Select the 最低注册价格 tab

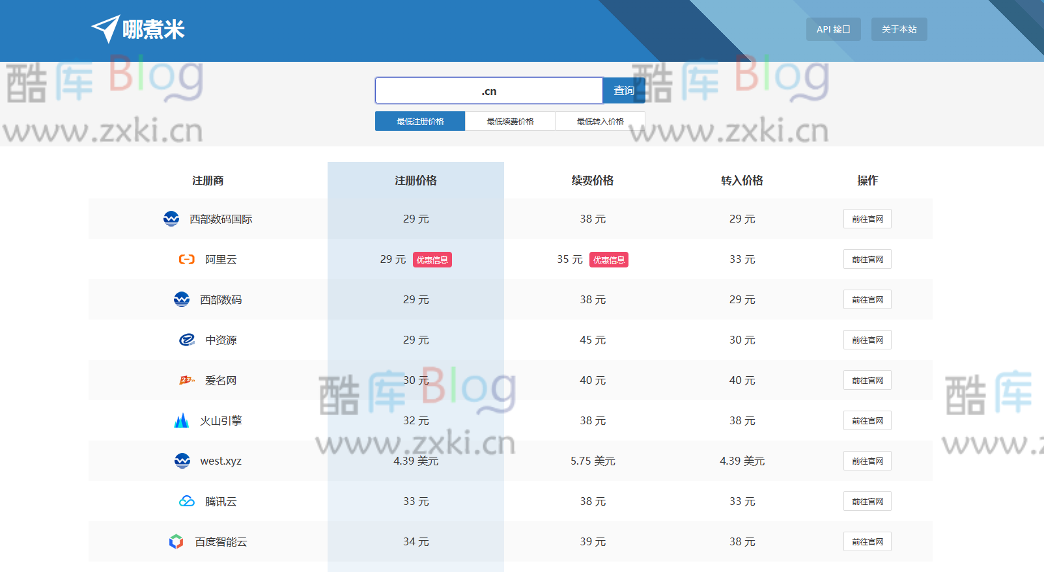tap(420, 121)
